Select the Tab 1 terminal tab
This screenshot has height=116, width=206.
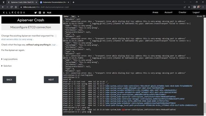click(73, 16)
